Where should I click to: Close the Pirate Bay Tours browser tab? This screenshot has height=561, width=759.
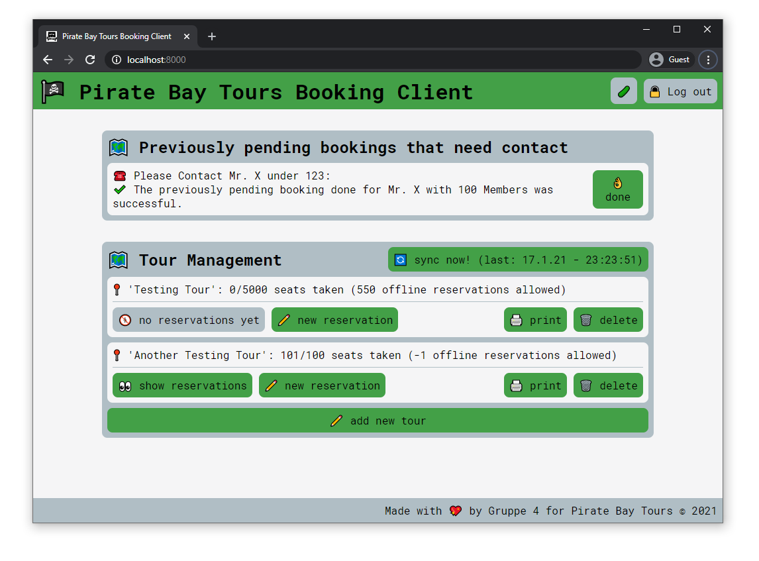(187, 36)
